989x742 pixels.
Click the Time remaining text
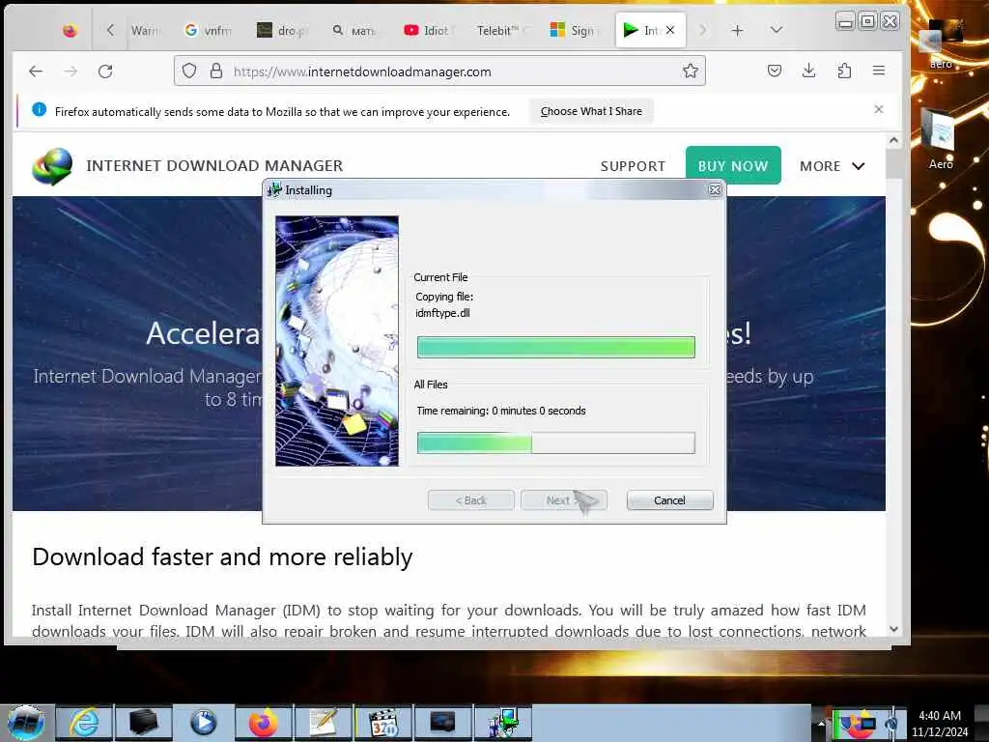point(501,411)
